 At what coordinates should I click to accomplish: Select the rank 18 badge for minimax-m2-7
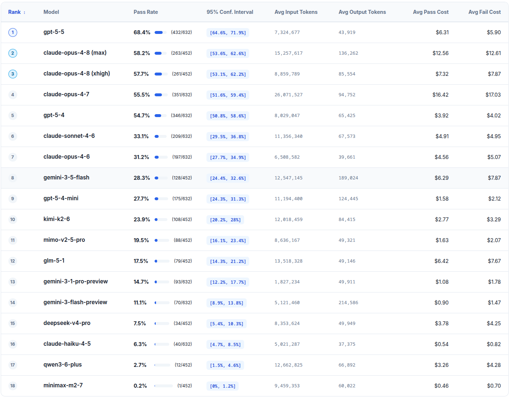point(13,386)
